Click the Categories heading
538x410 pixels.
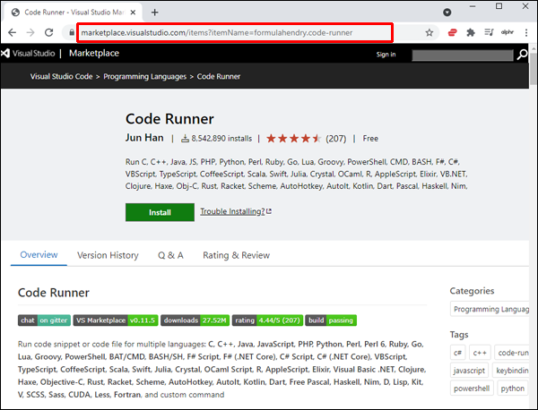(472, 291)
